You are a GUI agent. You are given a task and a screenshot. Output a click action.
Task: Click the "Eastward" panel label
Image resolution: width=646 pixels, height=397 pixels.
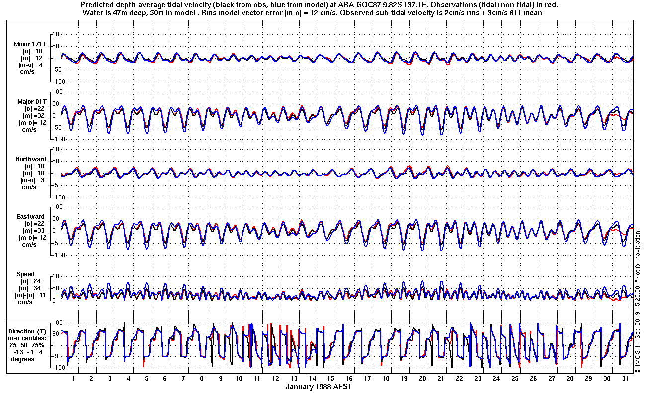[31, 217]
